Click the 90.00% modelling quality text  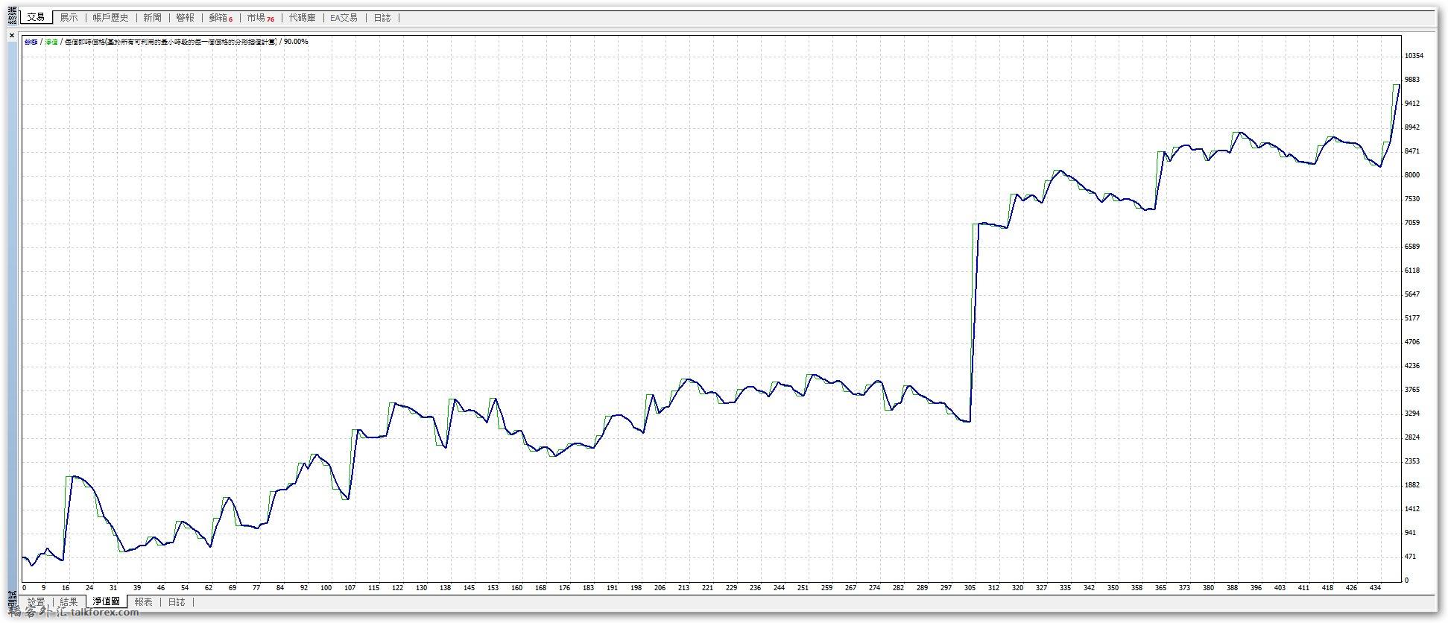(x=296, y=42)
